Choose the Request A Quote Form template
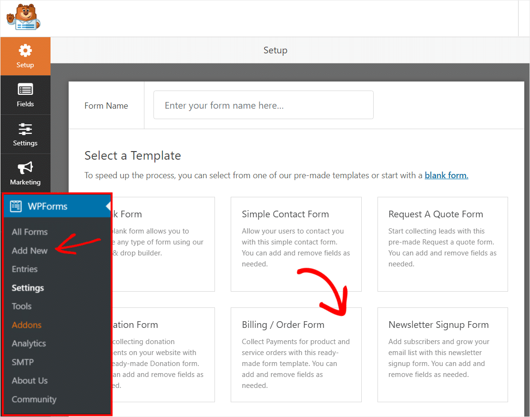The image size is (530, 417). (442, 244)
